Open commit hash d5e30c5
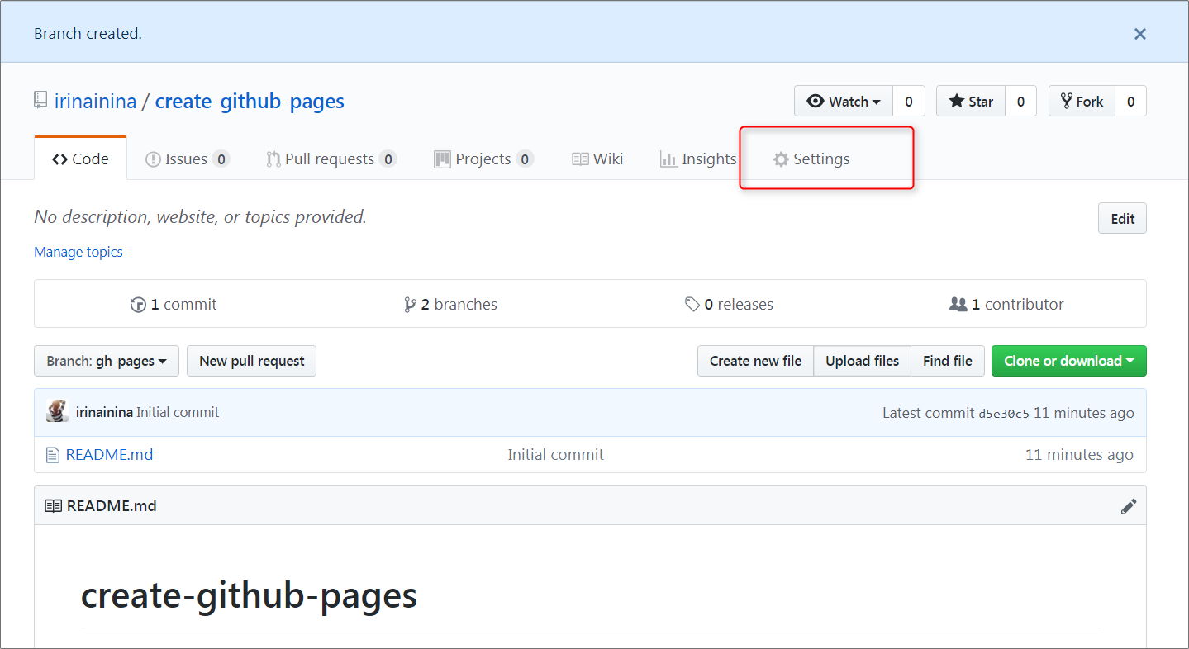Viewport: 1189px width, 649px height. pyautogui.click(x=1004, y=414)
